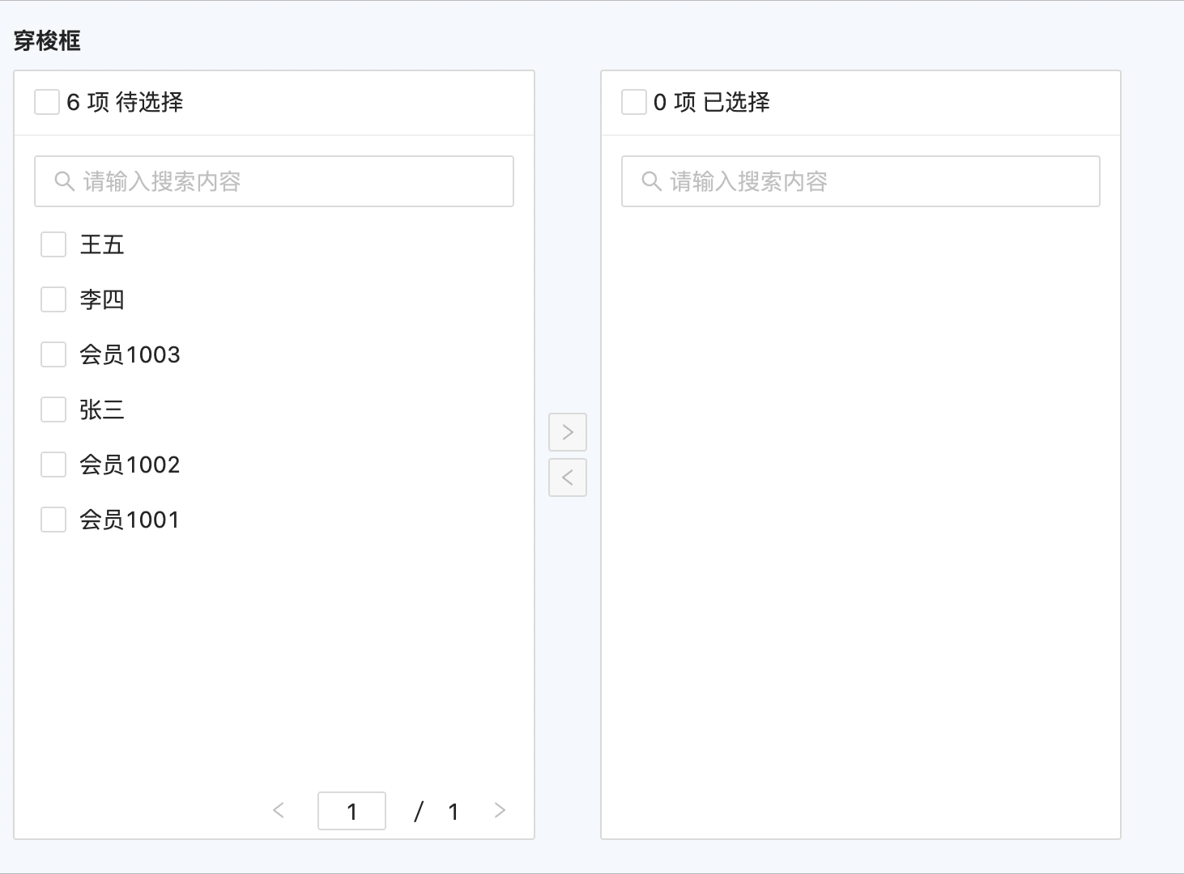Enable the checkbox beside 张三

pos(53,409)
